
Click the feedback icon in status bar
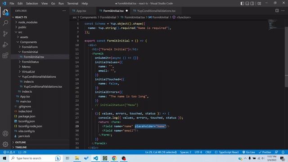click(x=276, y=152)
